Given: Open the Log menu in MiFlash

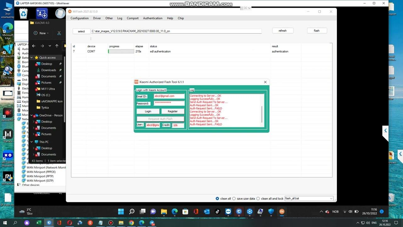Looking at the screenshot, I should (x=120, y=18).
